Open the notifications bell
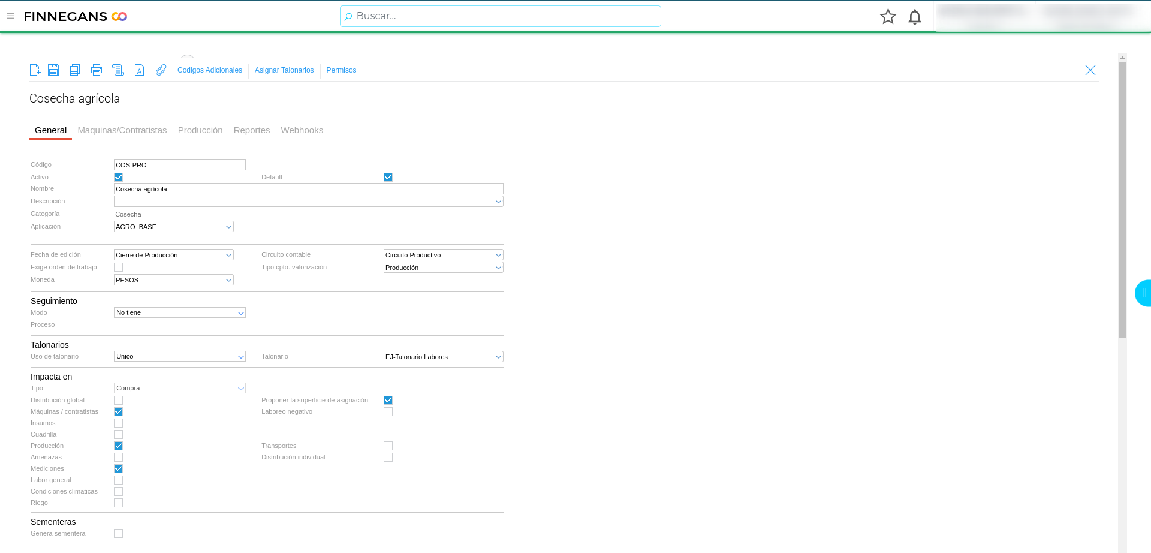1151x553 pixels. [914, 17]
